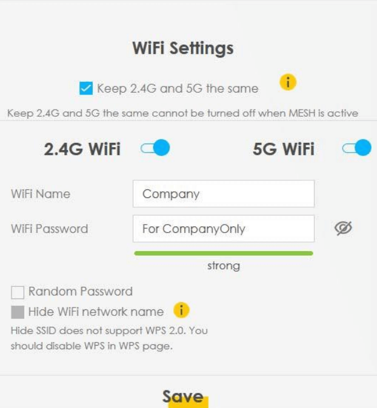Select the 5G WiFi section label
The image size is (377, 408).
(283, 149)
